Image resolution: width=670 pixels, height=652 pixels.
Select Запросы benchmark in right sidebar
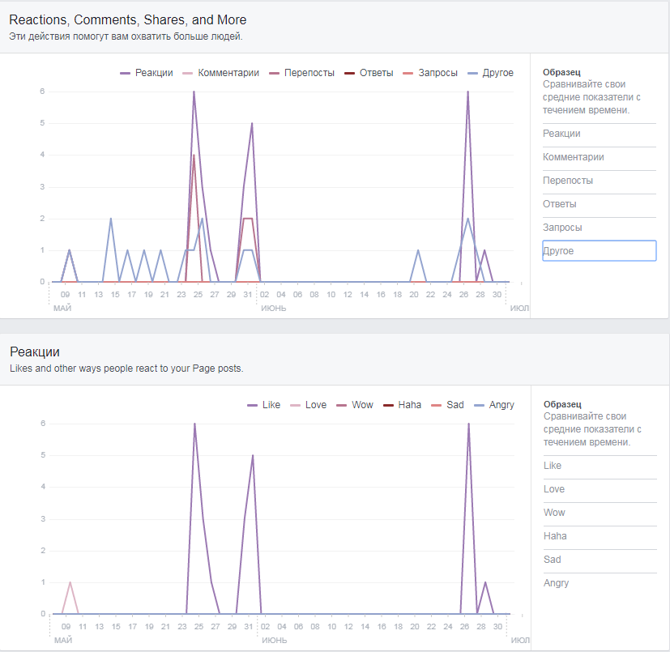(562, 228)
